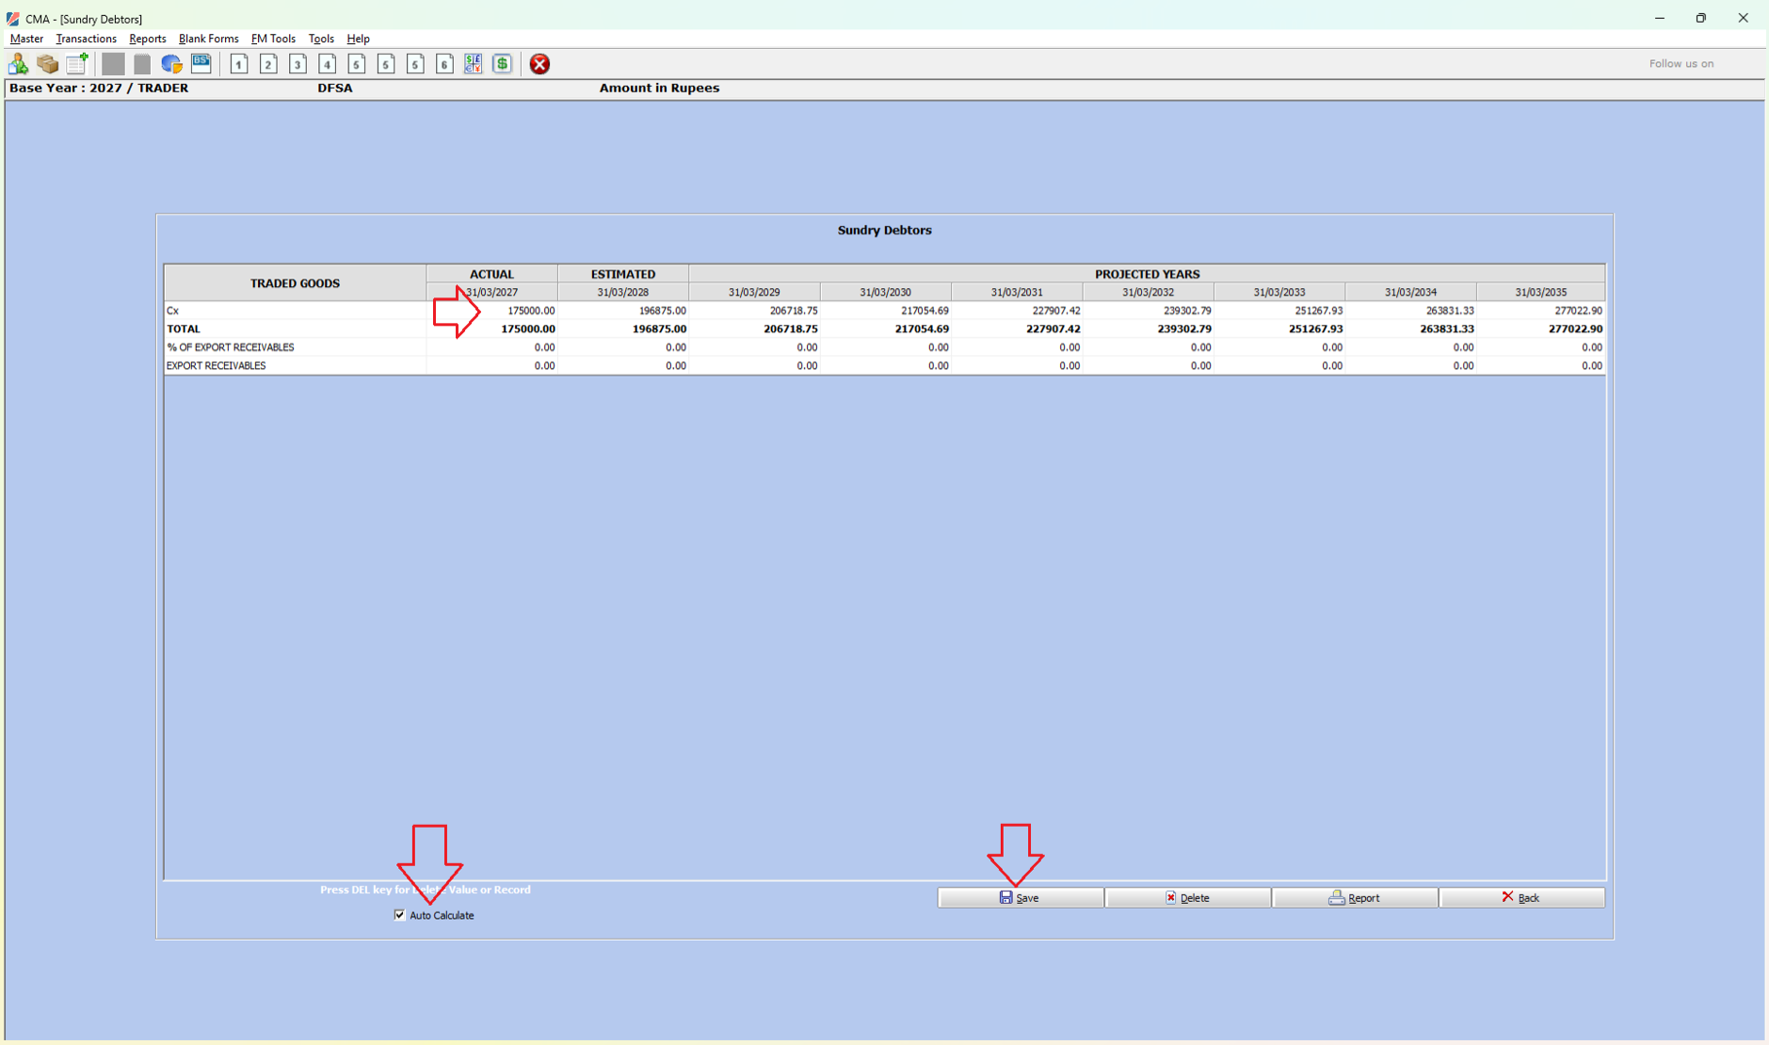Open the Blank Forms menu
This screenshot has width=1769, height=1045.
tap(208, 39)
